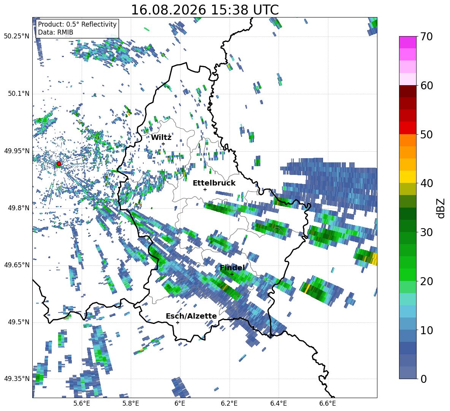The image size is (450, 411).
Task: Click the Product 0.5° Reflectivity info box
Action: 77,28
